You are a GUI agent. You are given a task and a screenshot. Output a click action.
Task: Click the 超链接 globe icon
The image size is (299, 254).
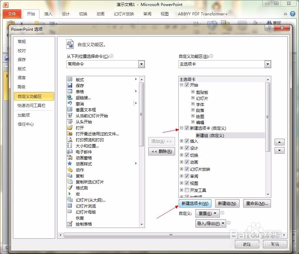point(70,97)
